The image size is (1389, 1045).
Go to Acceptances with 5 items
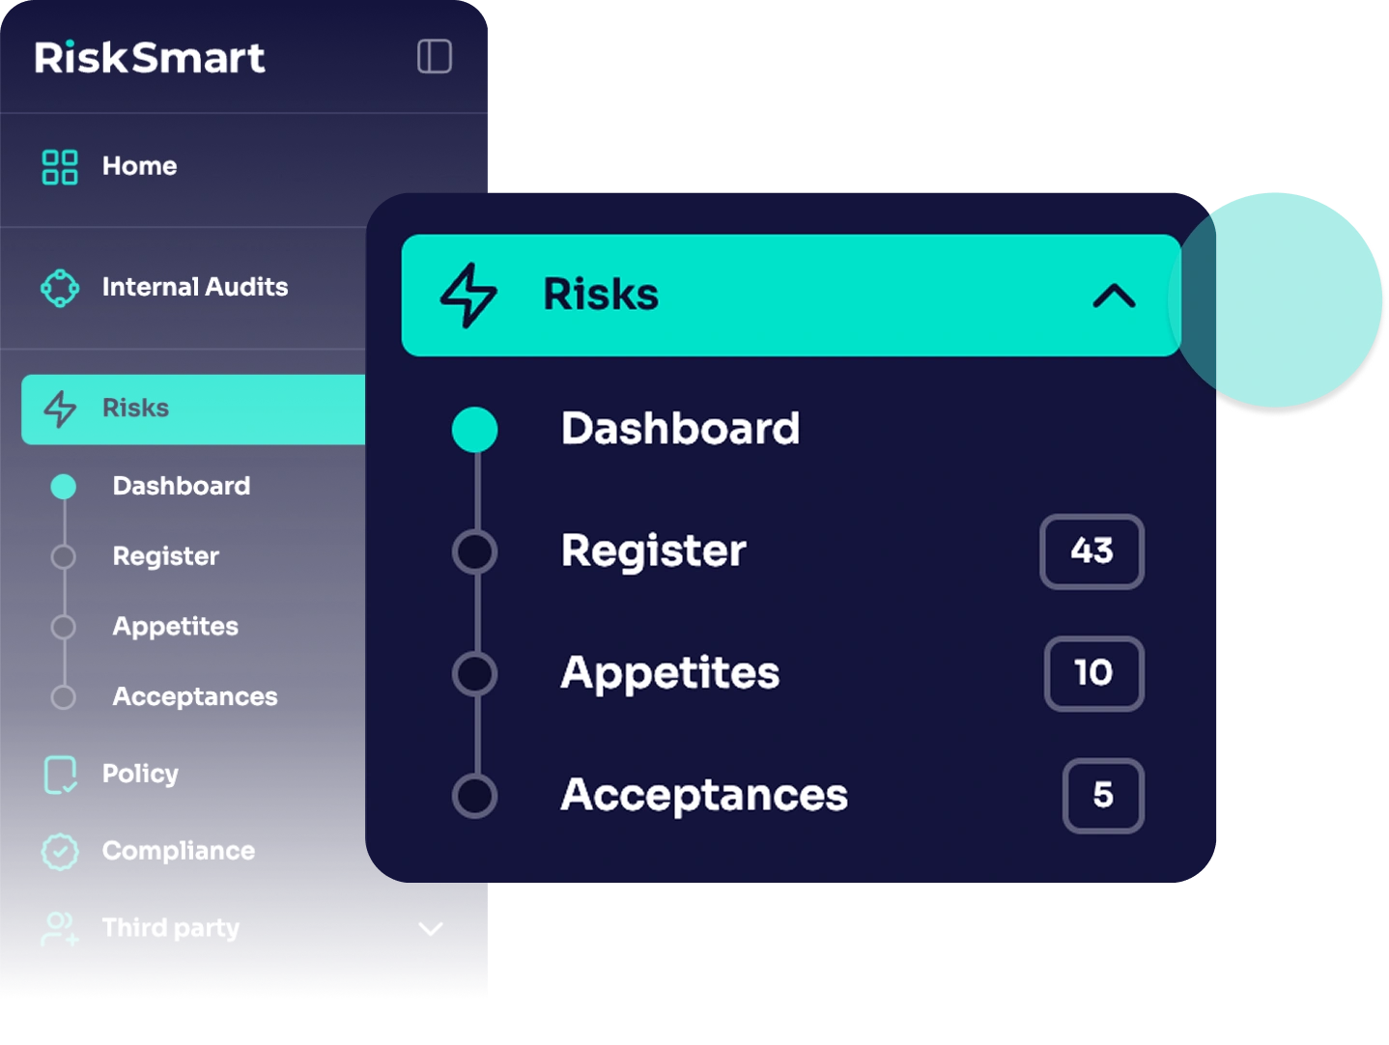point(703,796)
